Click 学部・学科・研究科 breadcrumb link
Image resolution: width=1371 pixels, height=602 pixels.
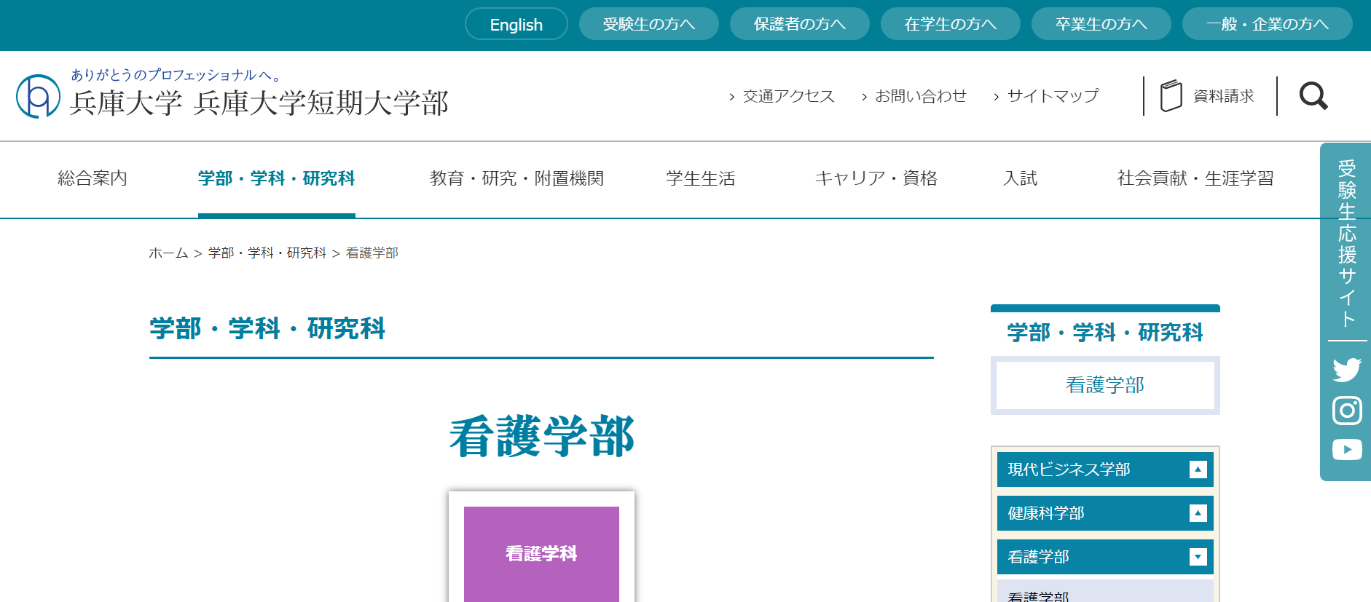pyautogui.click(x=267, y=253)
